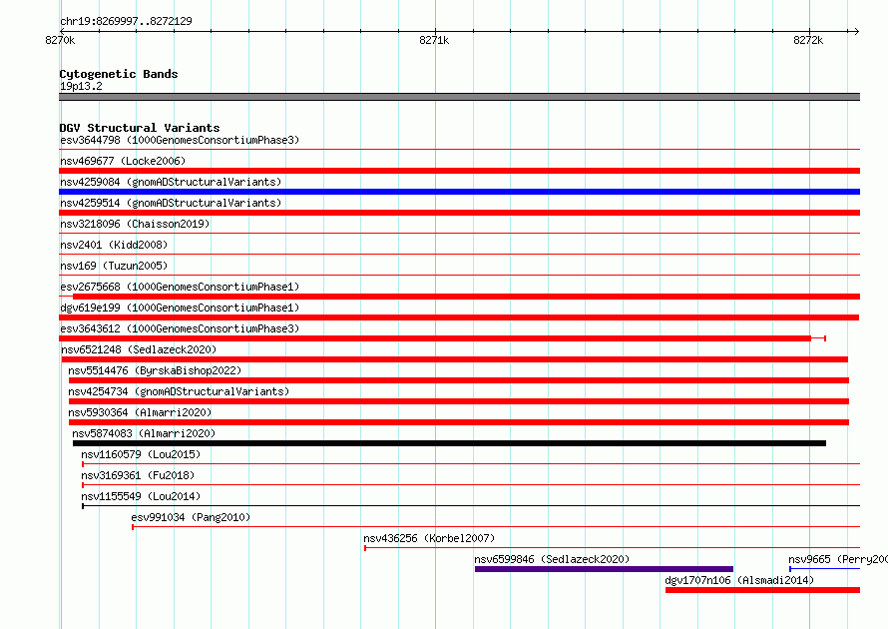Select dgv1707n106 (Alsmadi2014) red bar

point(763,590)
